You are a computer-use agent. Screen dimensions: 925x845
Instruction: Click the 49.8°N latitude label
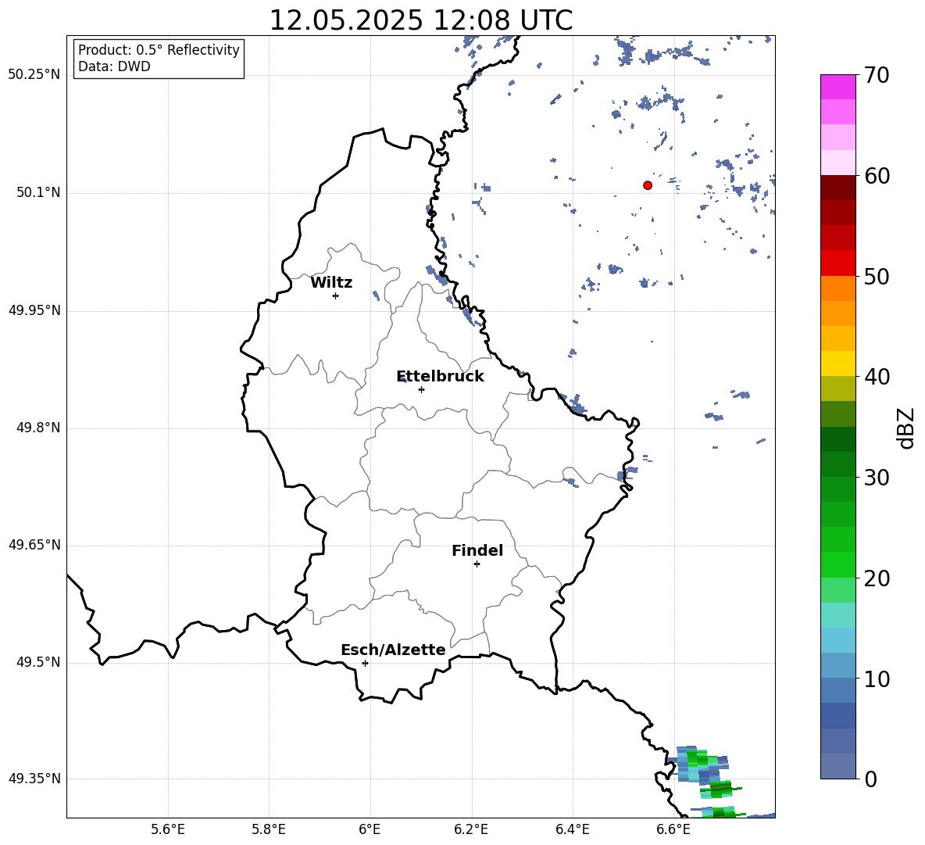(38, 428)
